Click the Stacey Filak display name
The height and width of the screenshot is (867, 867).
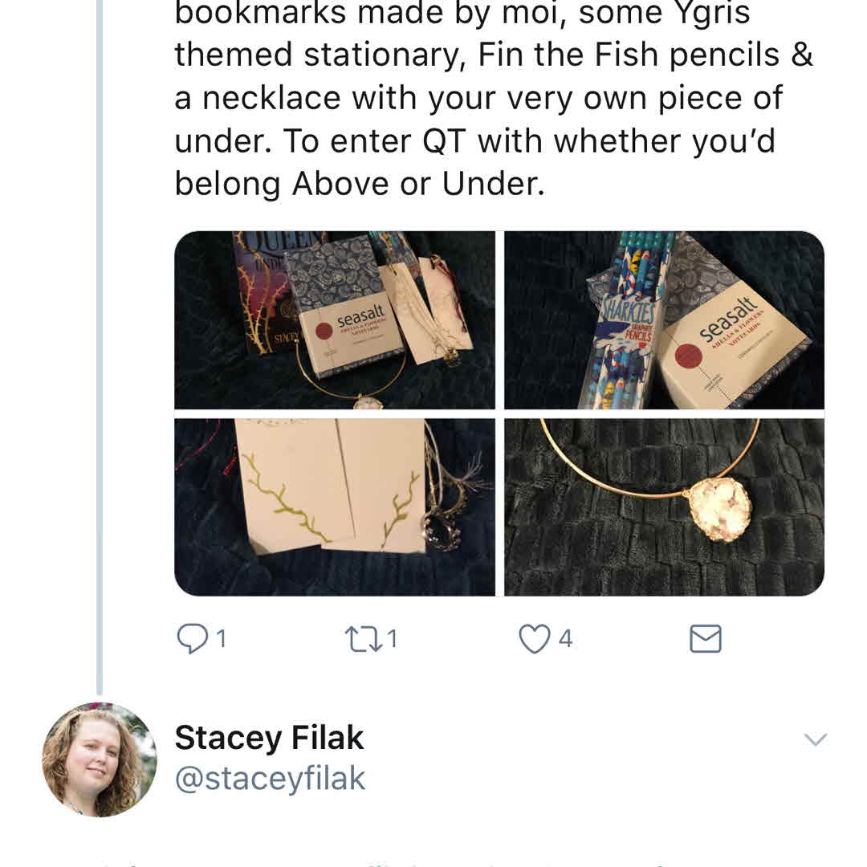click(269, 738)
